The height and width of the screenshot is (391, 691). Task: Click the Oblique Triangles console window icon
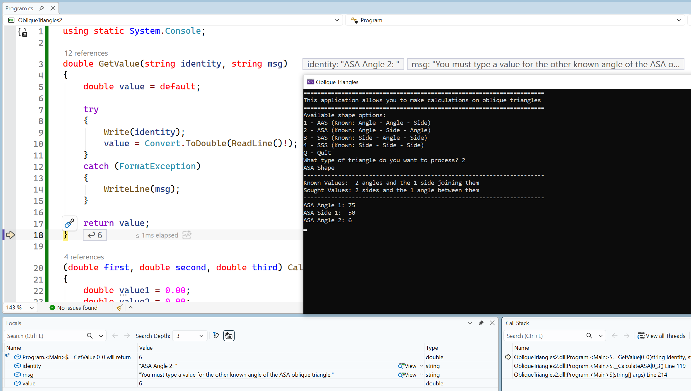[x=310, y=82]
